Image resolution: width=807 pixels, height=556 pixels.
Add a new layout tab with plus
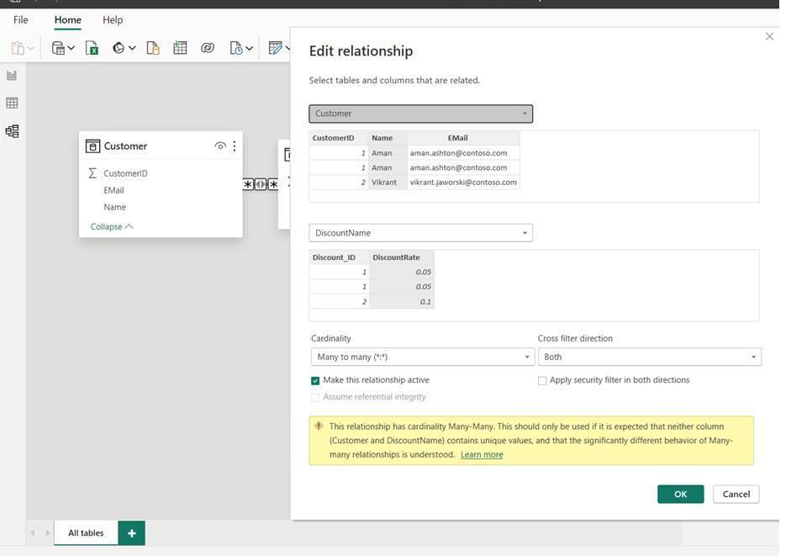click(131, 532)
